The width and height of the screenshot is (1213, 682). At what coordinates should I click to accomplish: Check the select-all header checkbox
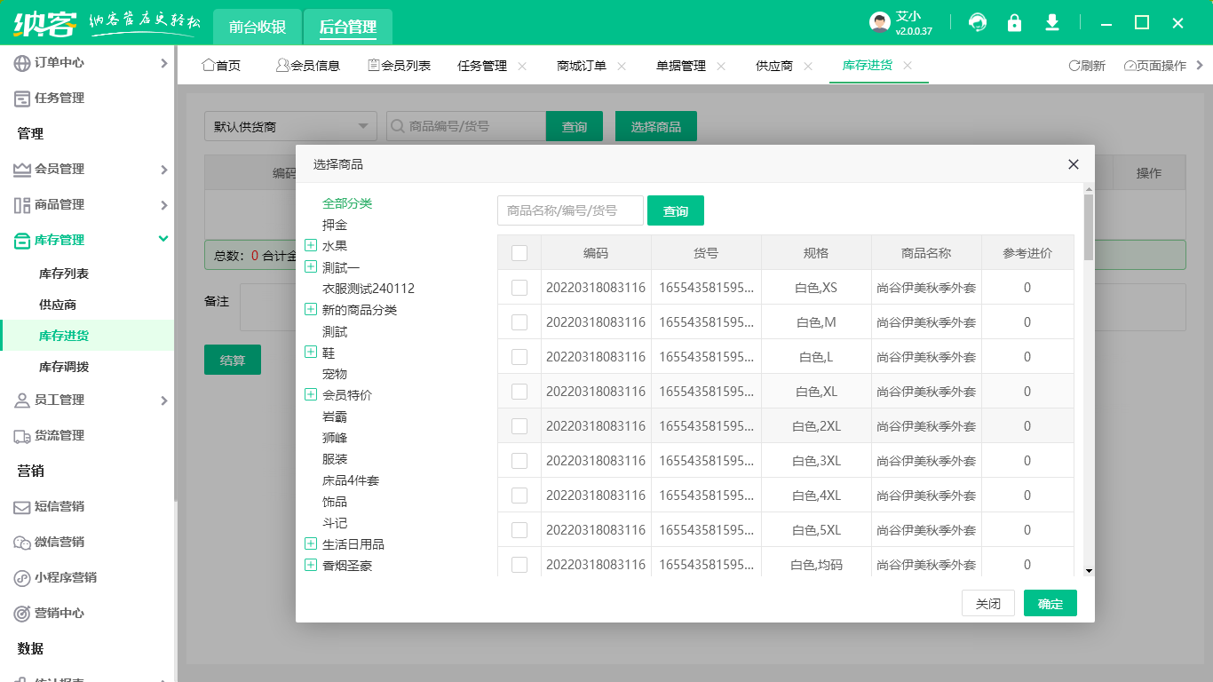[x=519, y=253]
